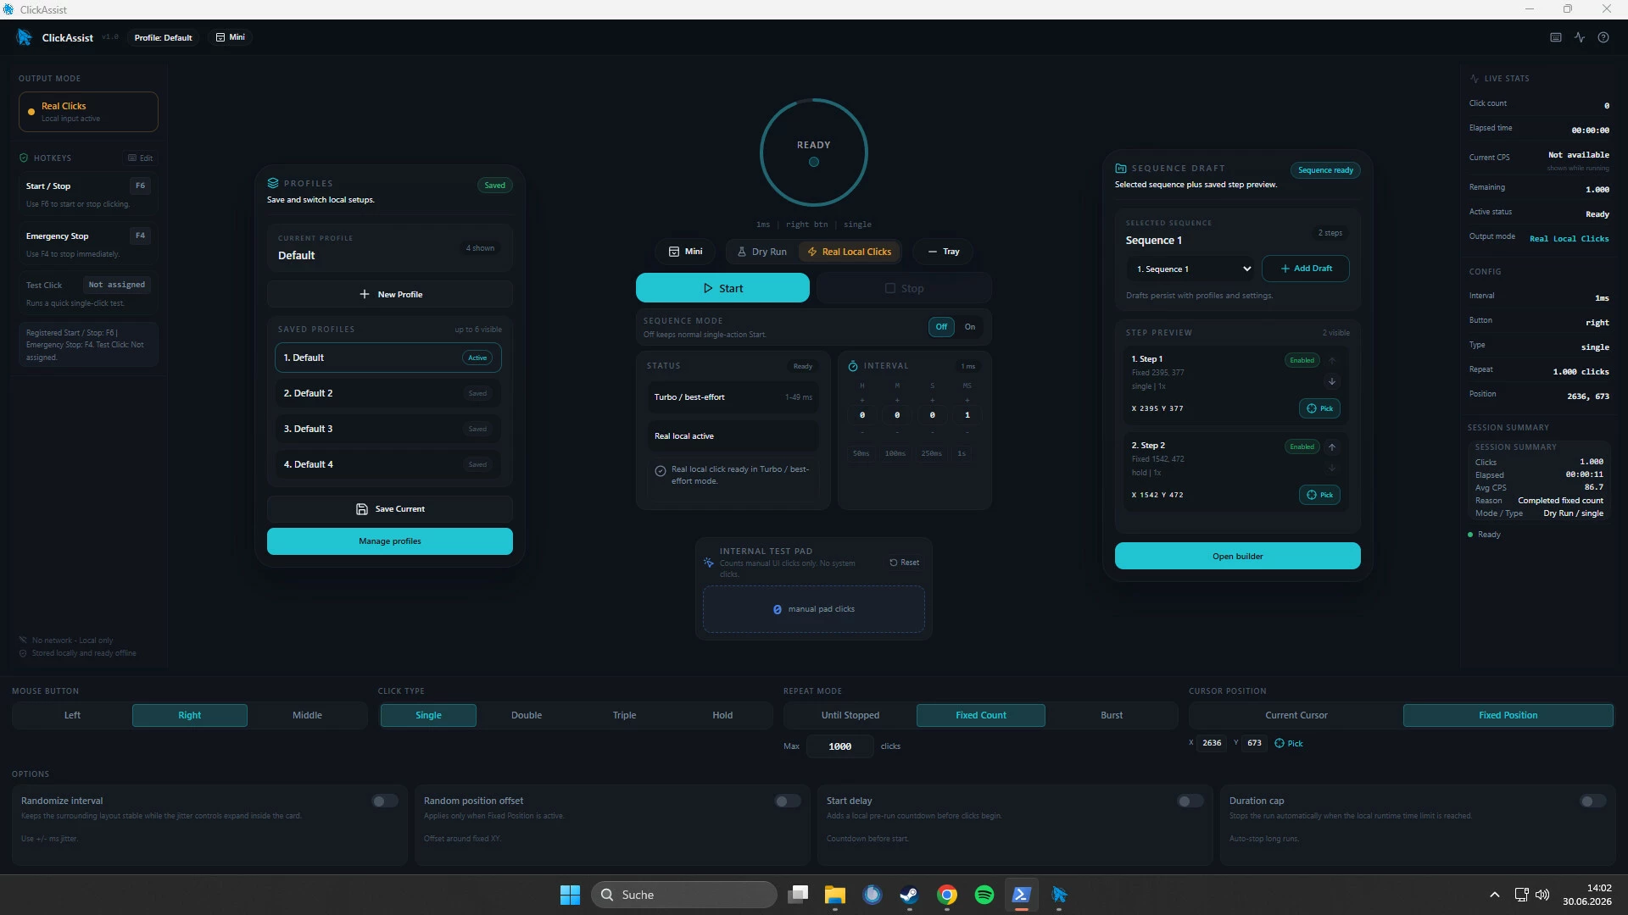
Task: Choose Hold click type
Action: [x=722, y=716]
